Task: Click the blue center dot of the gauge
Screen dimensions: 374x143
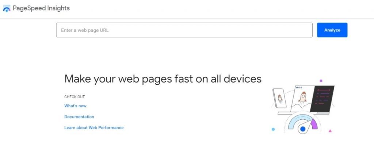Action: (303, 129)
